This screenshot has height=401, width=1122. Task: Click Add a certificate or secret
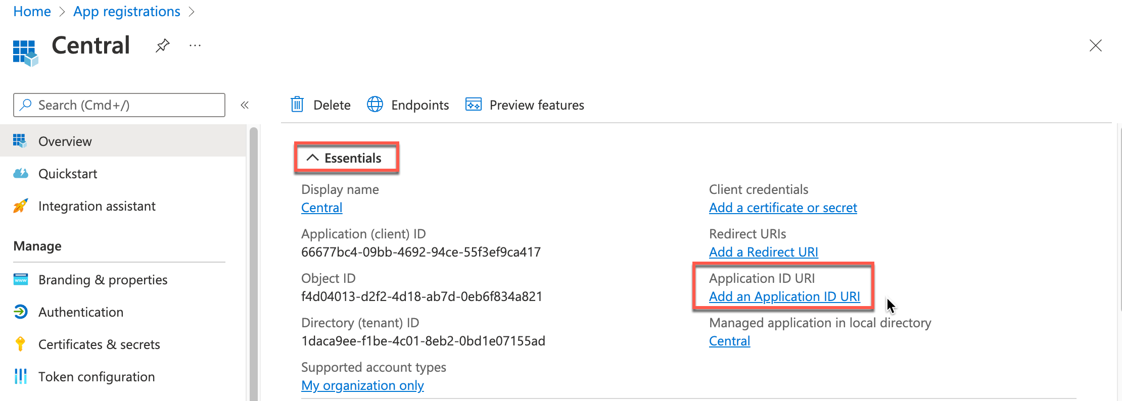pyautogui.click(x=783, y=208)
